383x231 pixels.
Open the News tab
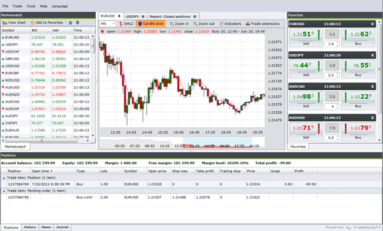[46, 227]
